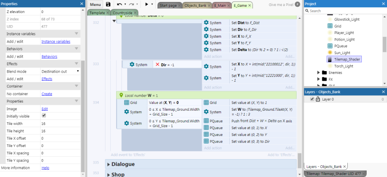Click the Help link

pos(45,168)
